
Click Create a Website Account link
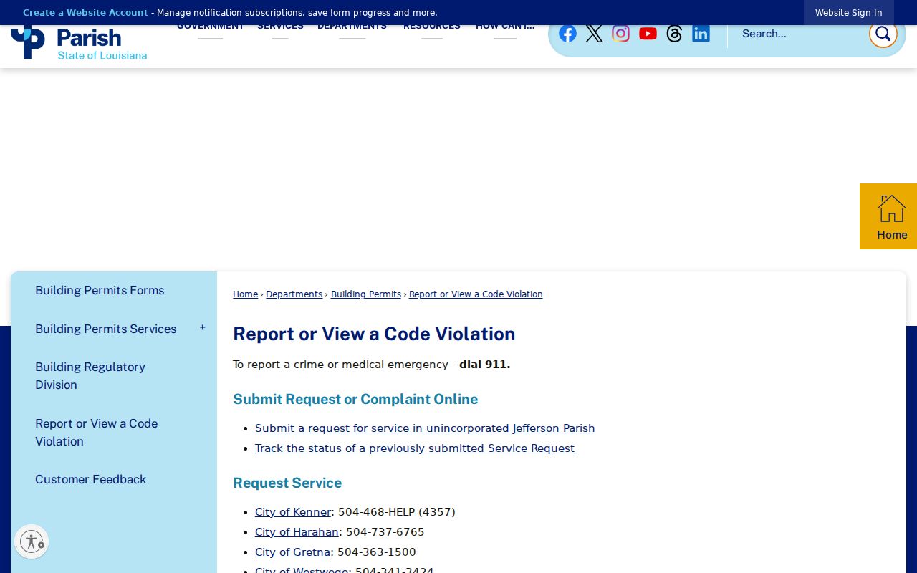click(85, 13)
